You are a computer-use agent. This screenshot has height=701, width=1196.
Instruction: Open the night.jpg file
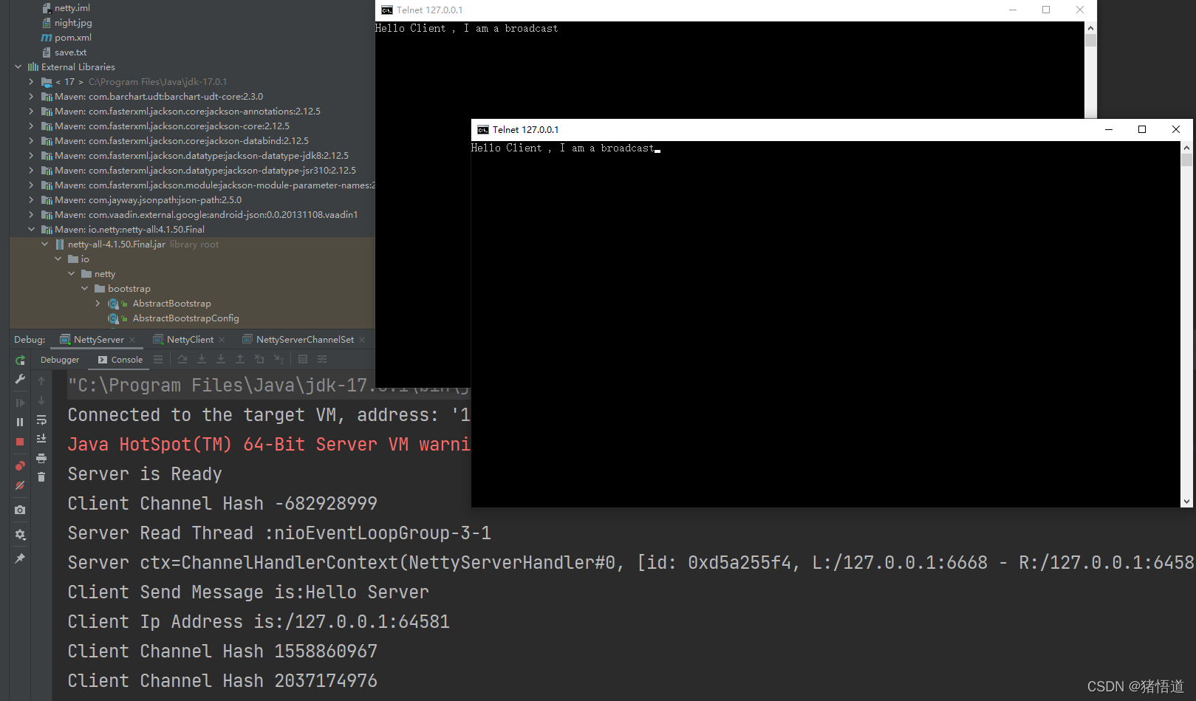tap(73, 23)
